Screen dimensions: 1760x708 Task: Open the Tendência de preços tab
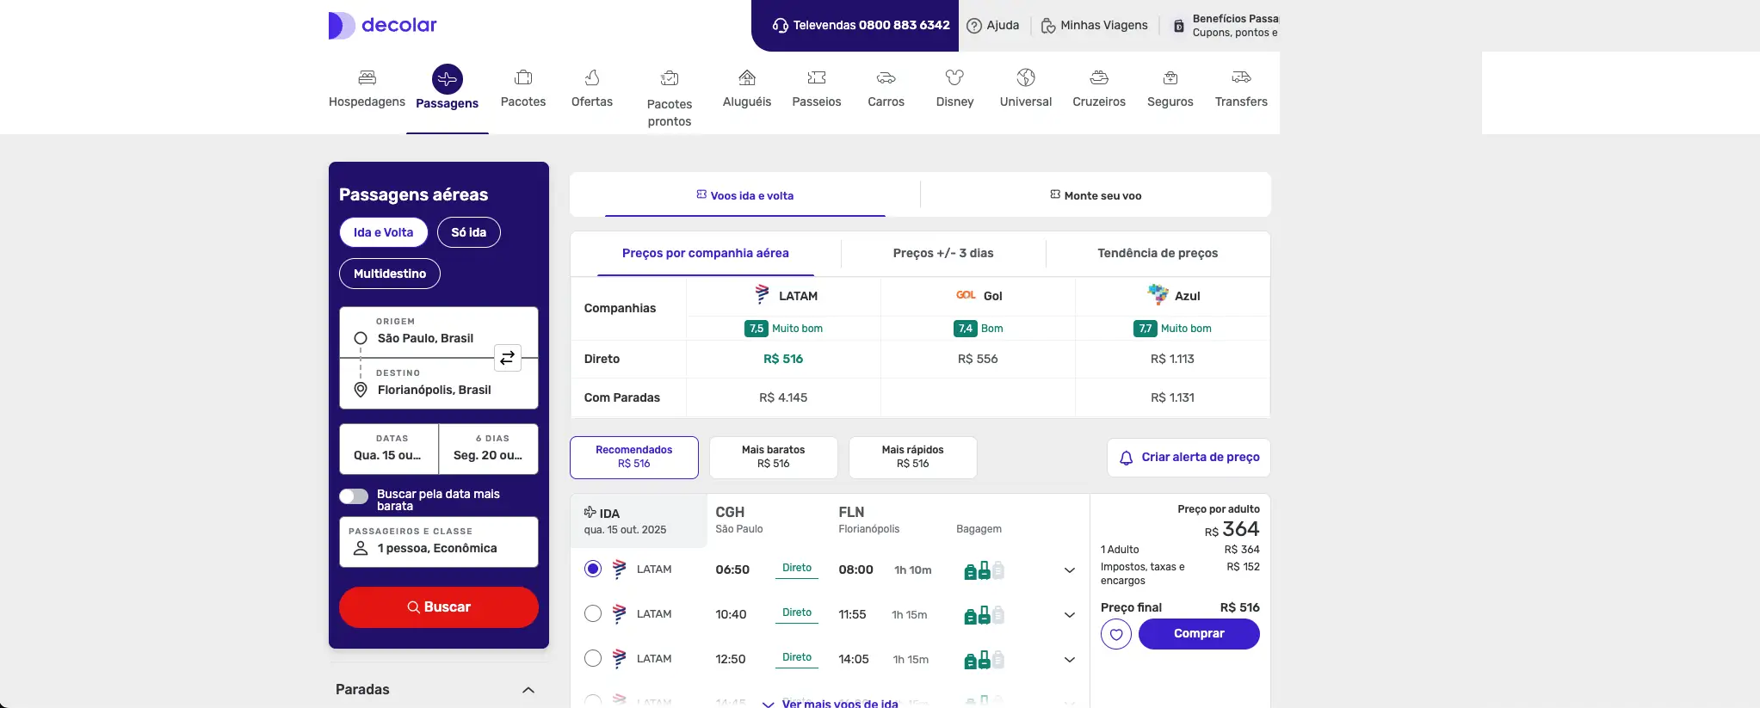point(1157,254)
